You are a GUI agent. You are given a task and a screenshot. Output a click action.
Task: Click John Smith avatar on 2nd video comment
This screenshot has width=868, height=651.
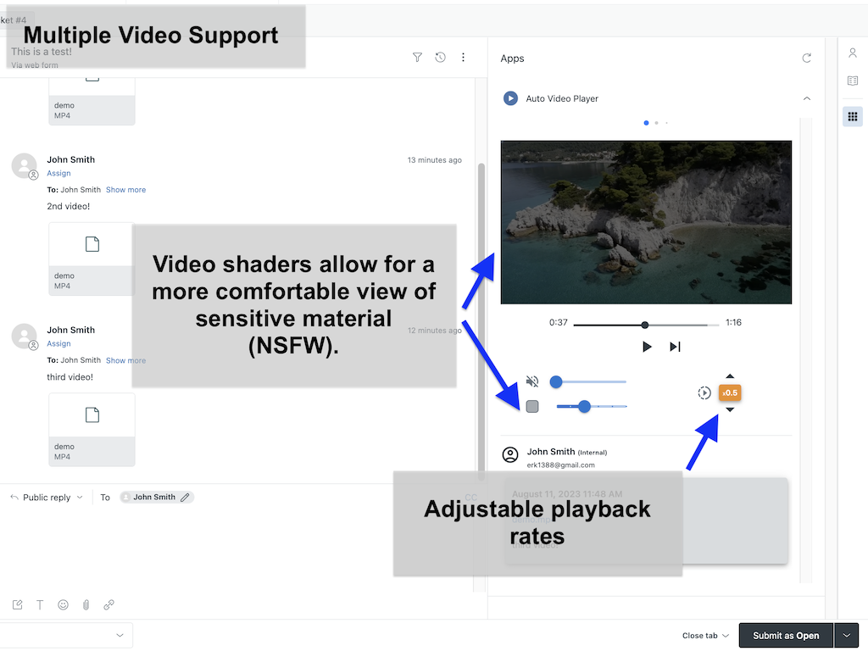pos(24,165)
